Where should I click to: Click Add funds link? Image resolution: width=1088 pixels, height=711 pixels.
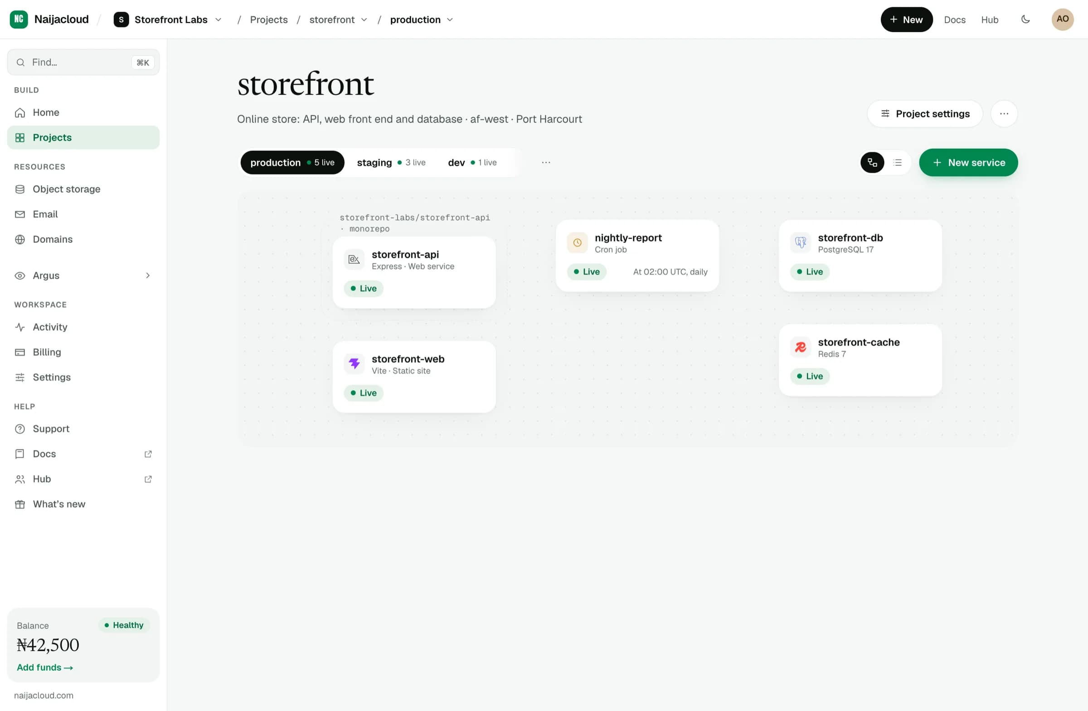click(x=45, y=667)
